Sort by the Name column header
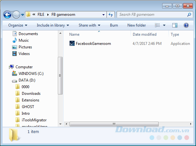This screenshot has width=196, height=146. (x=74, y=34)
